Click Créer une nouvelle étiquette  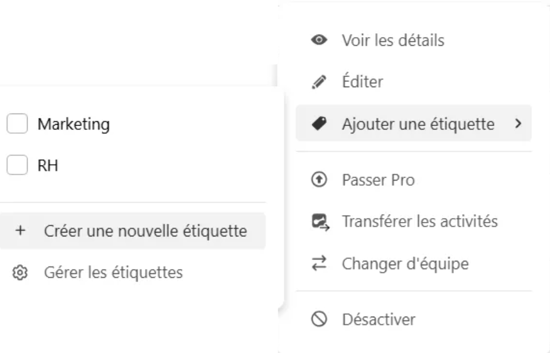145,231
